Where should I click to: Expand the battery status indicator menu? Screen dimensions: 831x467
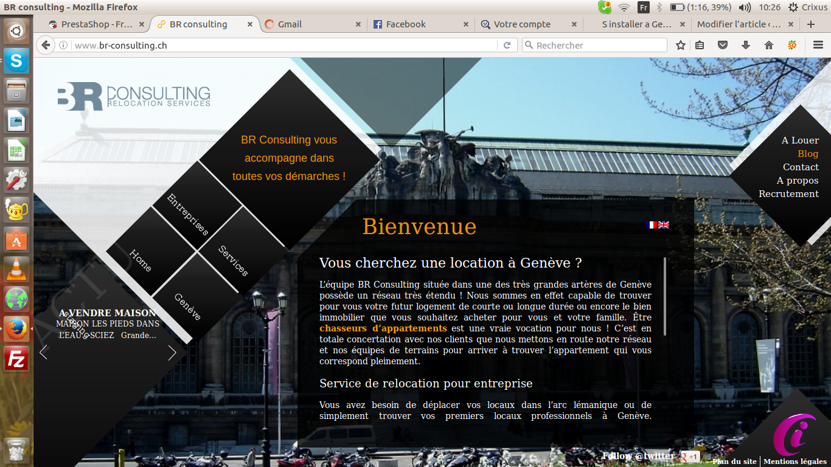700,7
